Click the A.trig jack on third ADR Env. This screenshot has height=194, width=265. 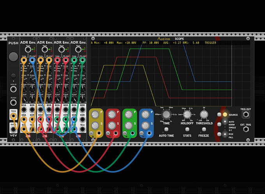[x=57, y=60]
